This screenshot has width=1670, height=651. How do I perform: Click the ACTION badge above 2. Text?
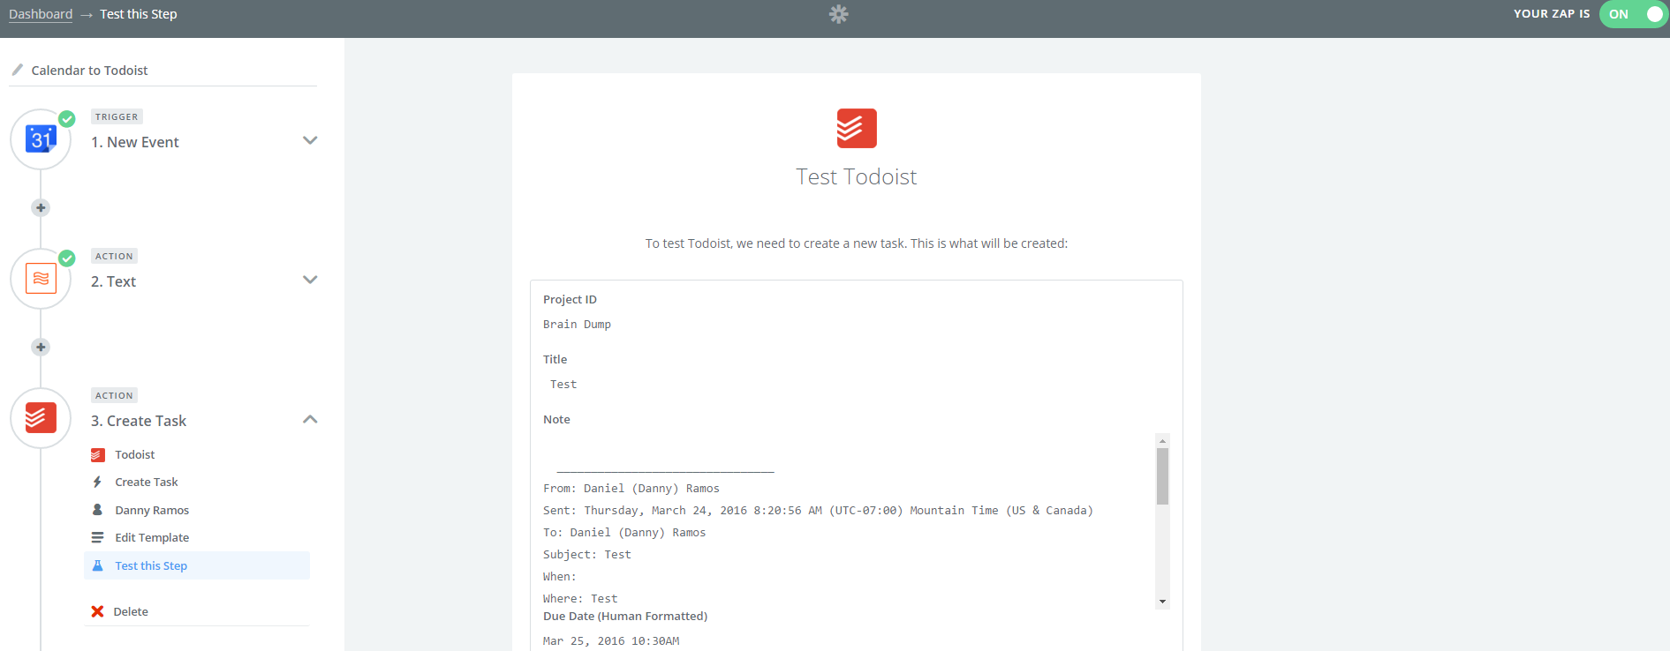click(114, 256)
